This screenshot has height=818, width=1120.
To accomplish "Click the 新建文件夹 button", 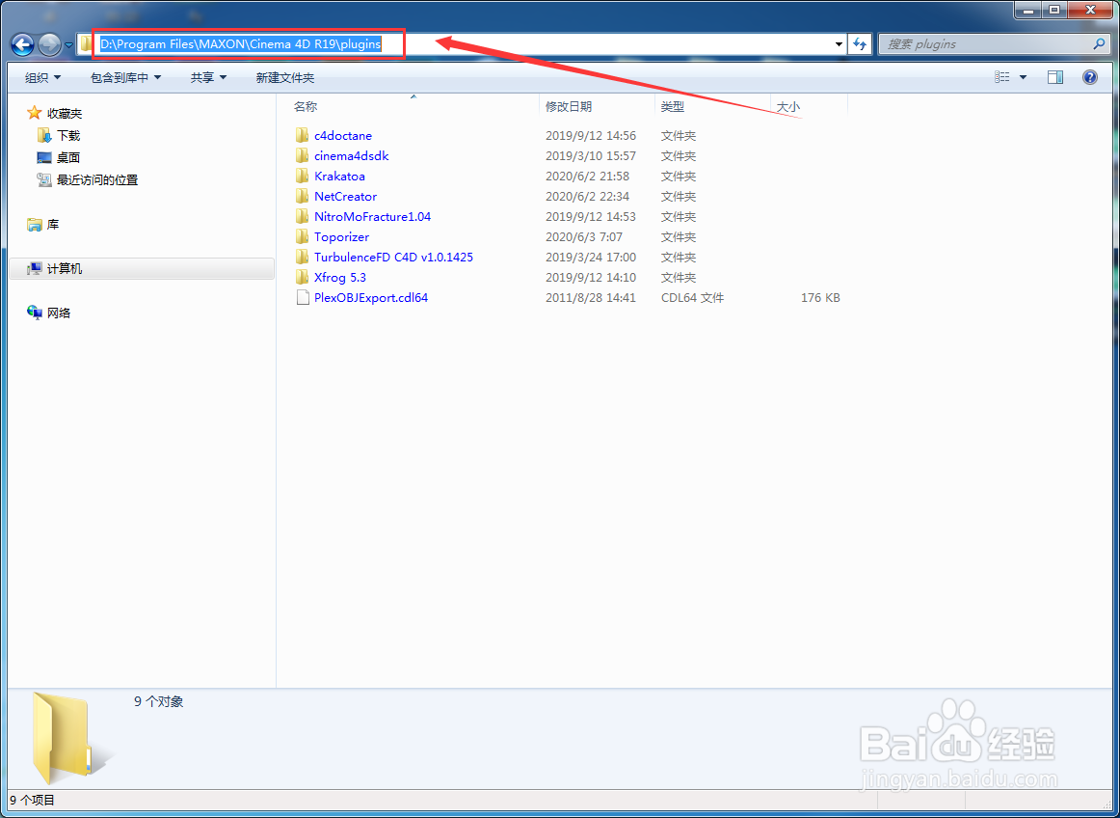I will tap(285, 77).
